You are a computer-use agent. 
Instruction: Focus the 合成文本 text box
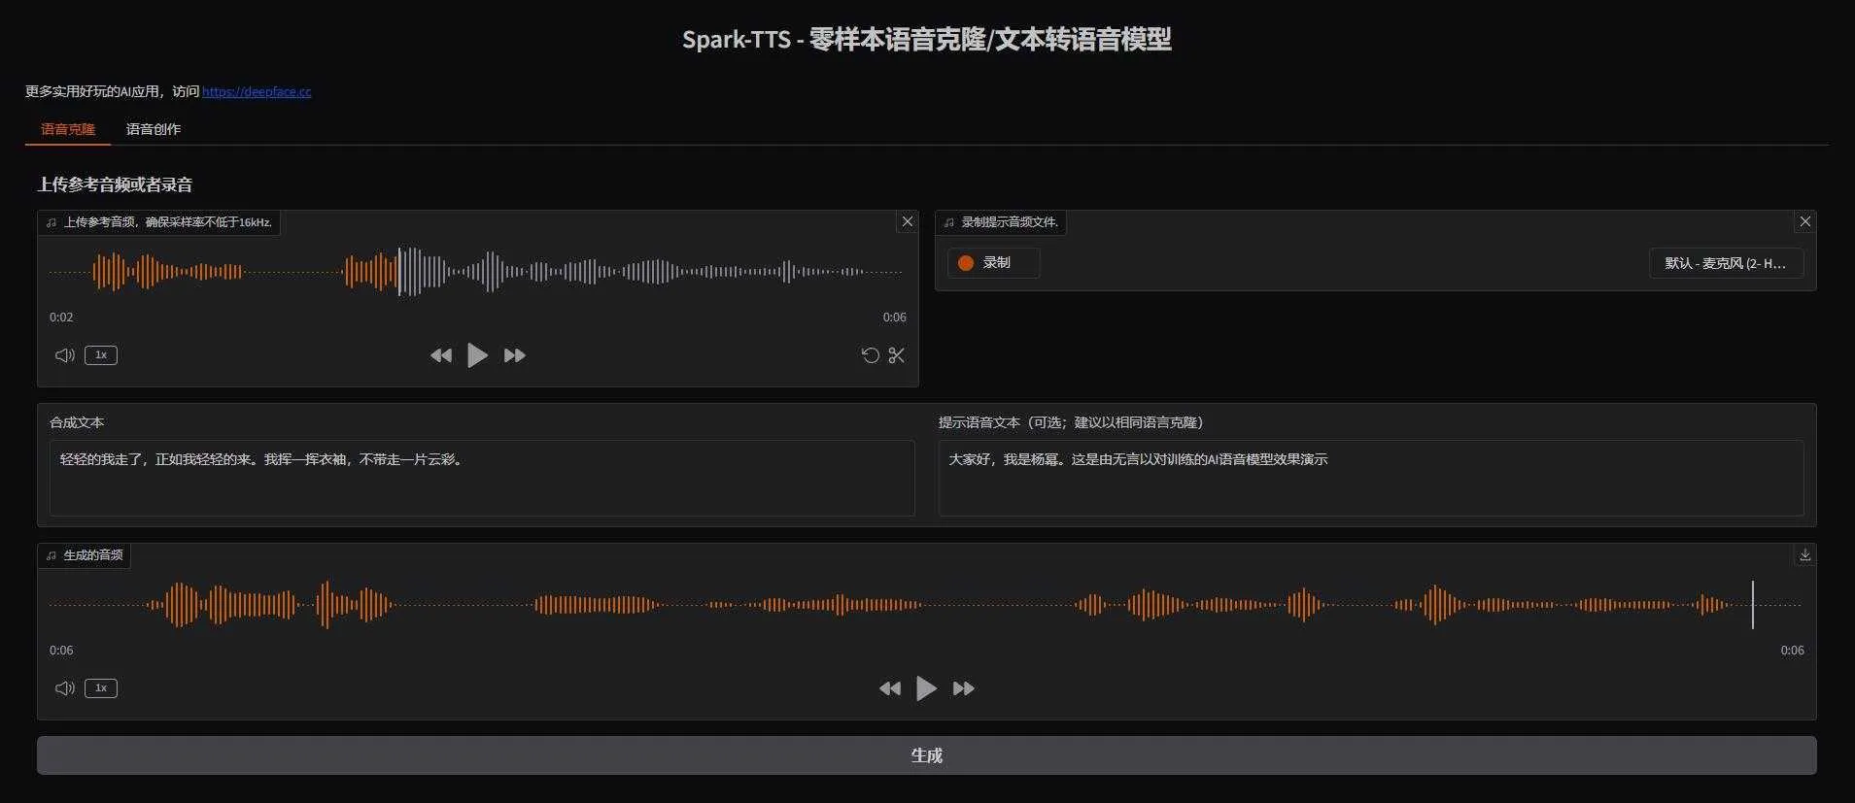[482, 478]
